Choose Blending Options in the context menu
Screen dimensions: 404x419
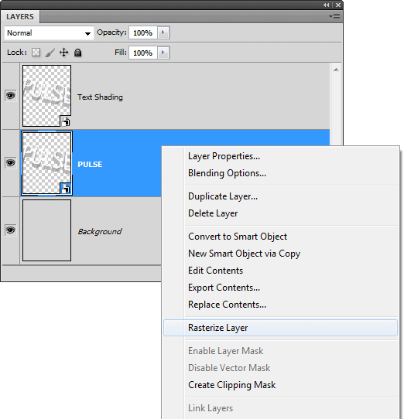(227, 173)
